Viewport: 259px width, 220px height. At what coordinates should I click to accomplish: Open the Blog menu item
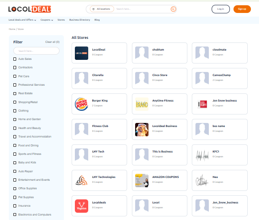pos(97,20)
